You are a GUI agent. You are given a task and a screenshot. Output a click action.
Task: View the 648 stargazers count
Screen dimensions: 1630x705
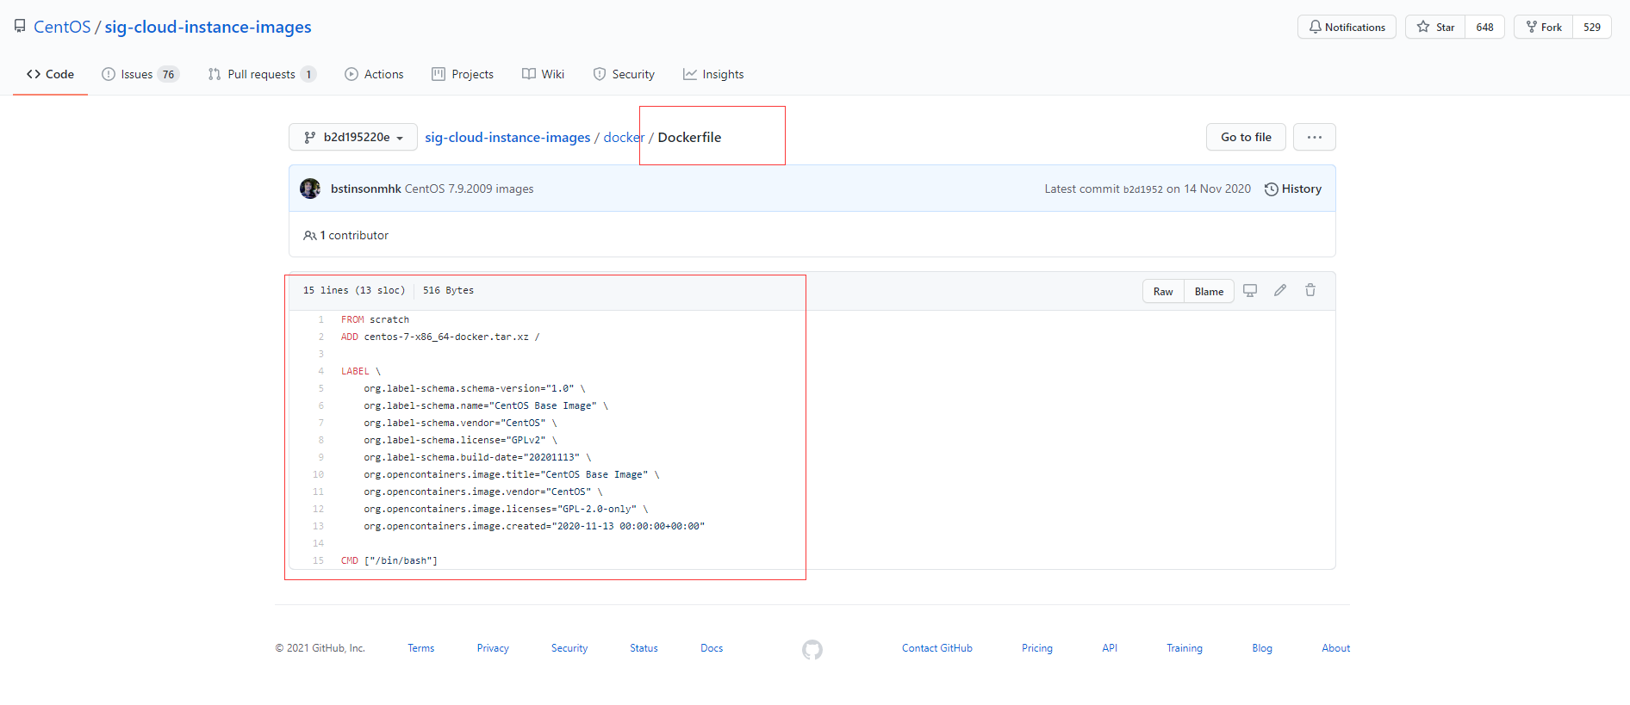(1484, 27)
